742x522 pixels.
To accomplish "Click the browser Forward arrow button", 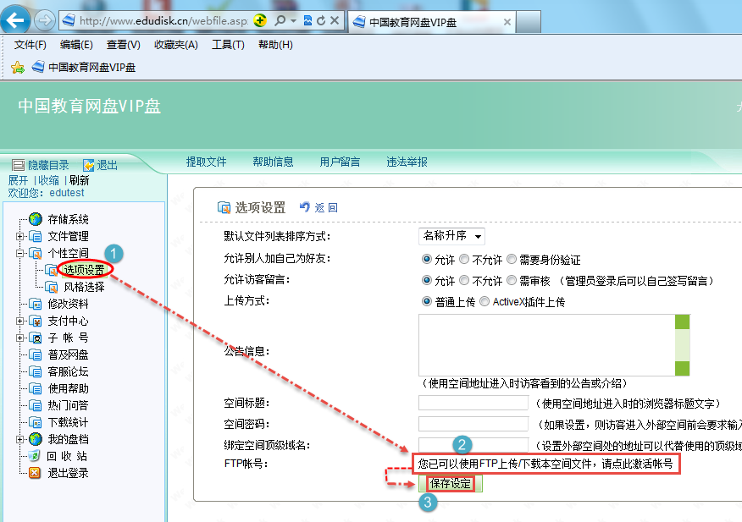I will click(45, 20).
